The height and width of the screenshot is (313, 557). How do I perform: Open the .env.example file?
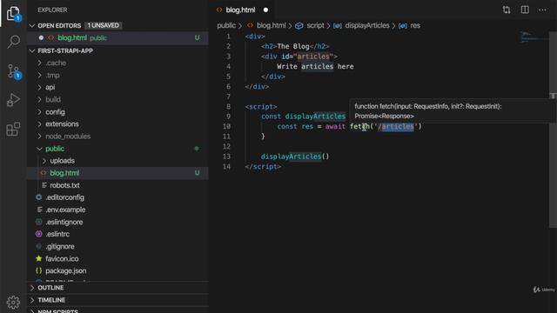[118, 210]
